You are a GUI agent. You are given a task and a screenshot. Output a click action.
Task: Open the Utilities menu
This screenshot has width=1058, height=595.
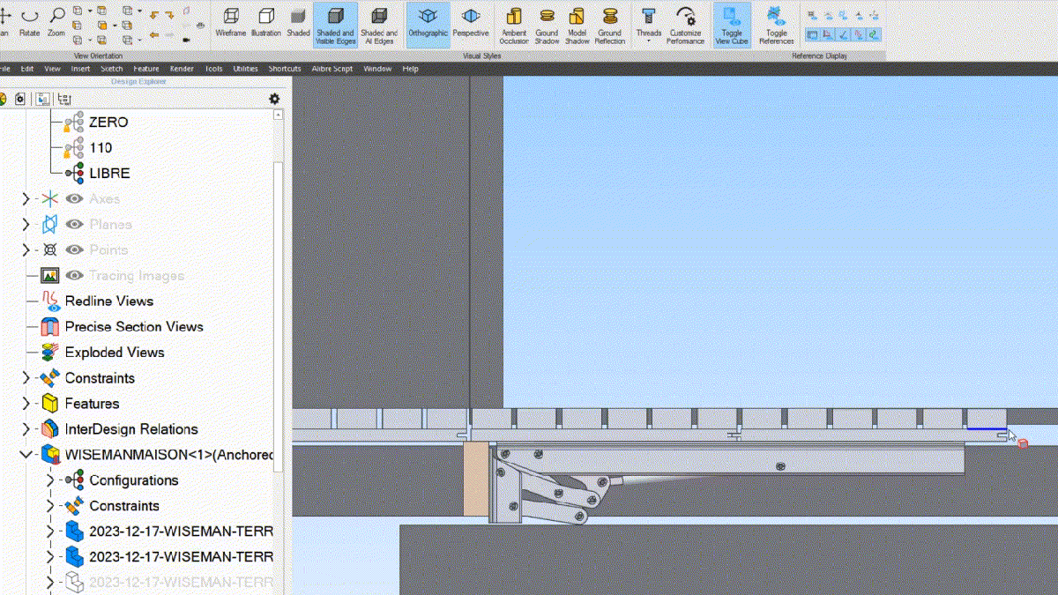[x=246, y=69]
